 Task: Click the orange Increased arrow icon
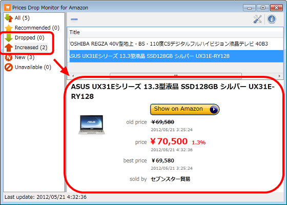point(9,47)
